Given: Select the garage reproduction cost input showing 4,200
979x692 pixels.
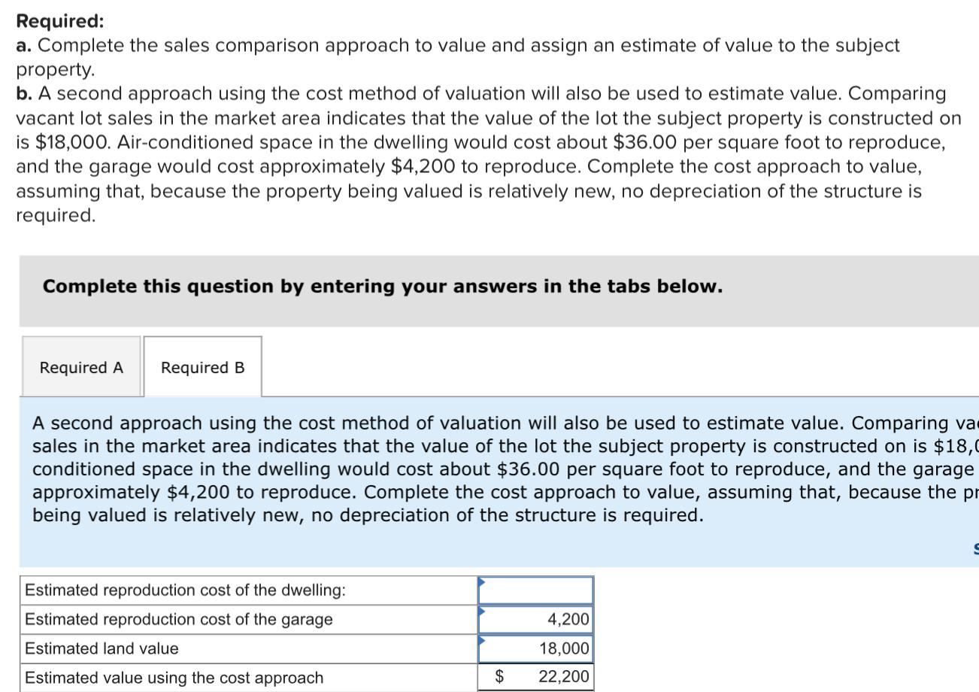Looking at the screenshot, I should click(x=535, y=619).
